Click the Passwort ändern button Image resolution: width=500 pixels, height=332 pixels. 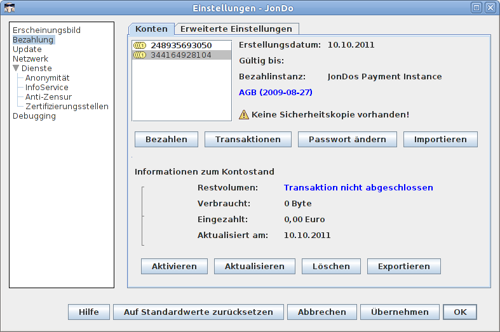click(x=348, y=139)
